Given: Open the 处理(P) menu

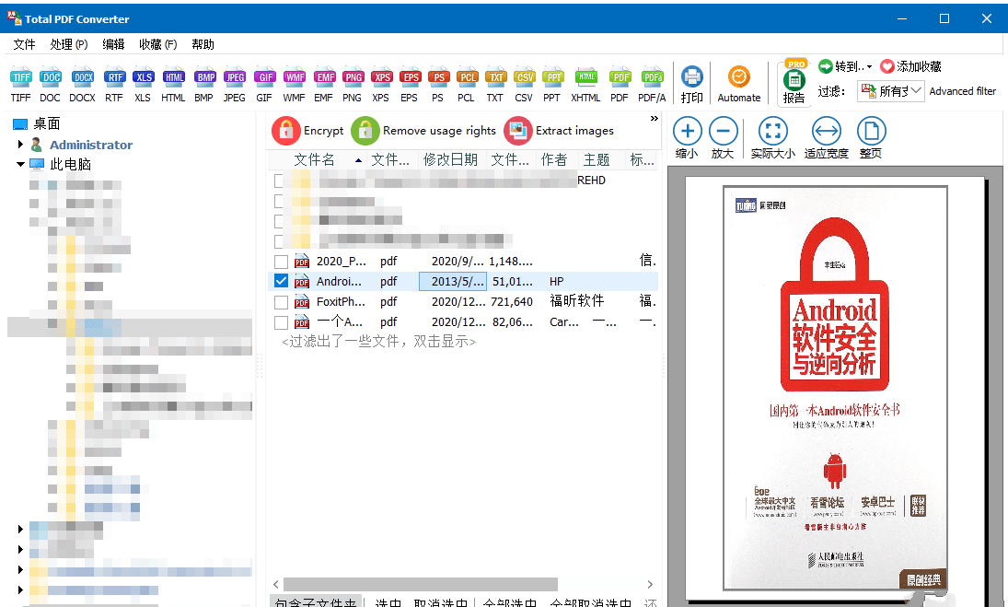Looking at the screenshot, I should (x=69, y=44).
